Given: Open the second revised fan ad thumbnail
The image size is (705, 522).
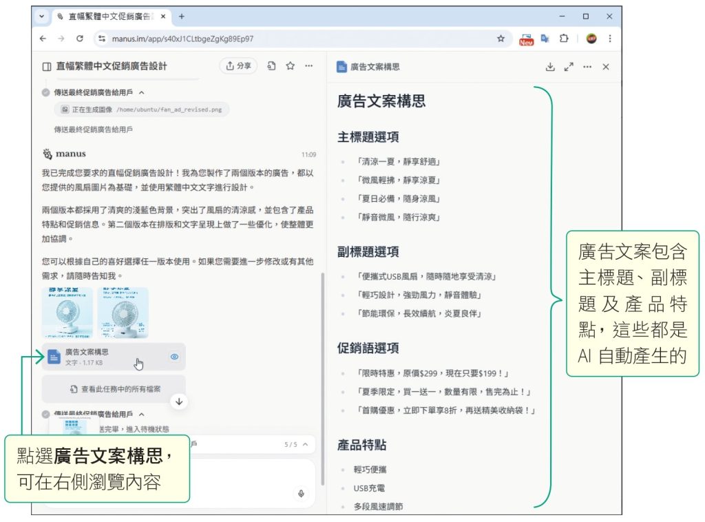Looking at the screenshot, I should coord(123,313).
